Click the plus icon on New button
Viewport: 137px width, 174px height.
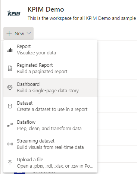(9, 33)
